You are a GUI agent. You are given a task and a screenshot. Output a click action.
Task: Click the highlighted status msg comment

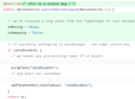click(x=48, y=4)
